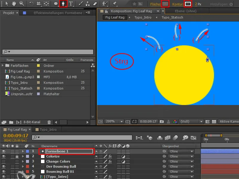The image size is (239, 179).
Task: Select the Clone Stamp tool
Action: point(87,4)
